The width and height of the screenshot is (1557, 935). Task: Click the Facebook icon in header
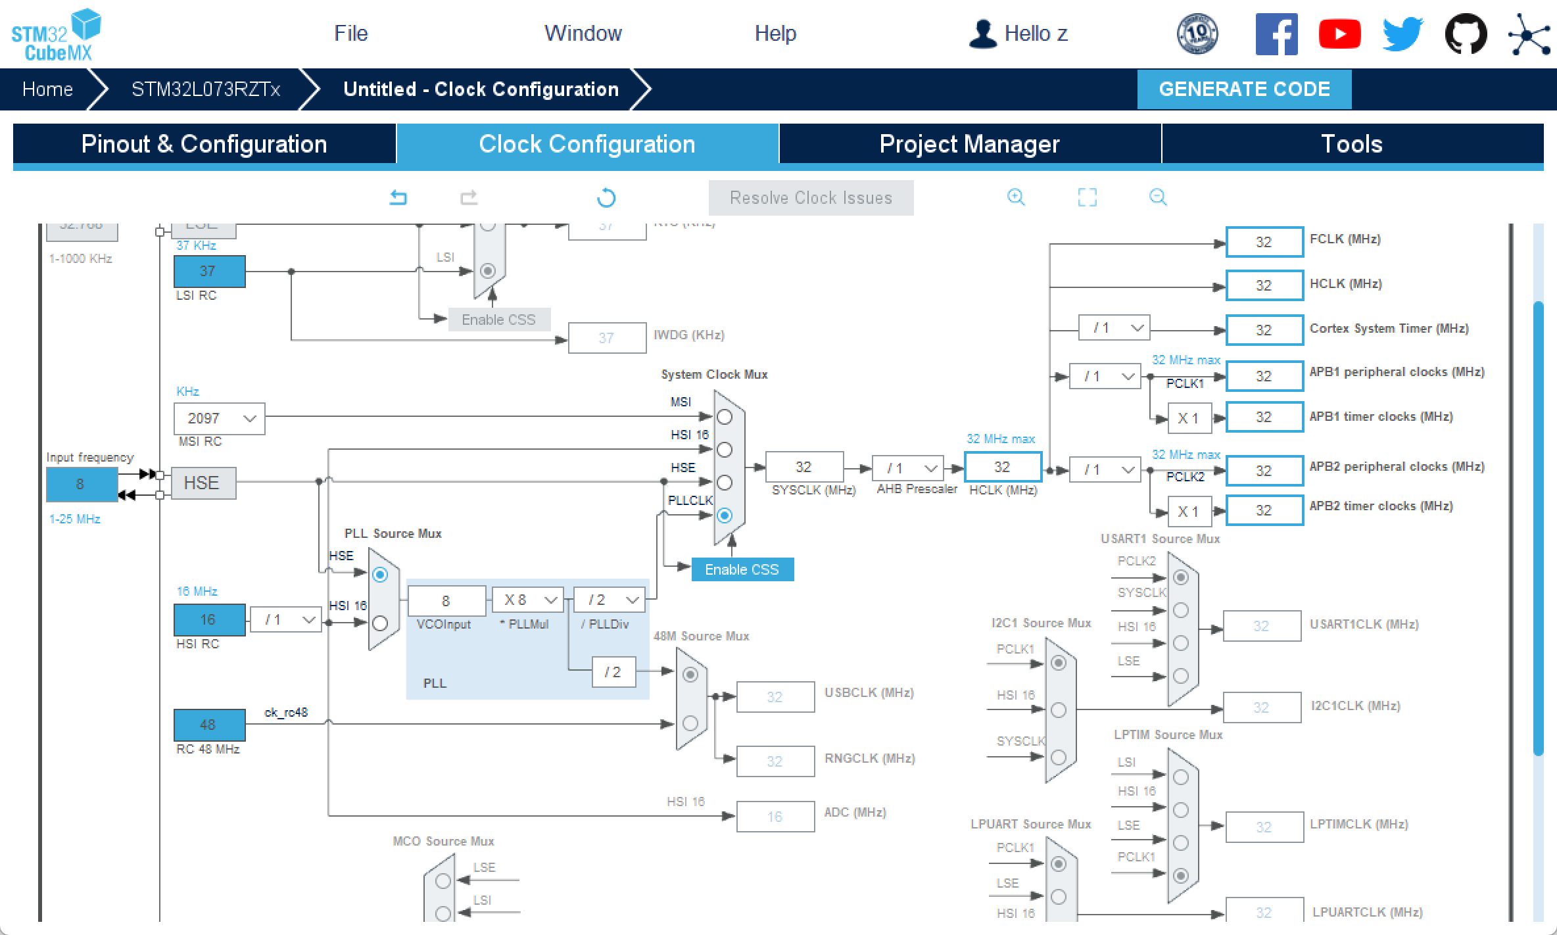click(x=1276, y=34)
